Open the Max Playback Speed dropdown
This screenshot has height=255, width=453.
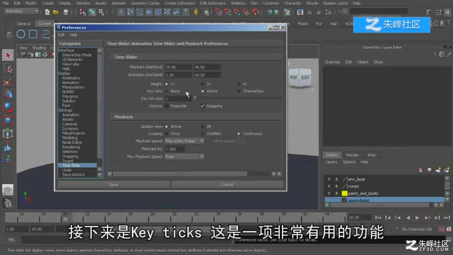[184, 157]
